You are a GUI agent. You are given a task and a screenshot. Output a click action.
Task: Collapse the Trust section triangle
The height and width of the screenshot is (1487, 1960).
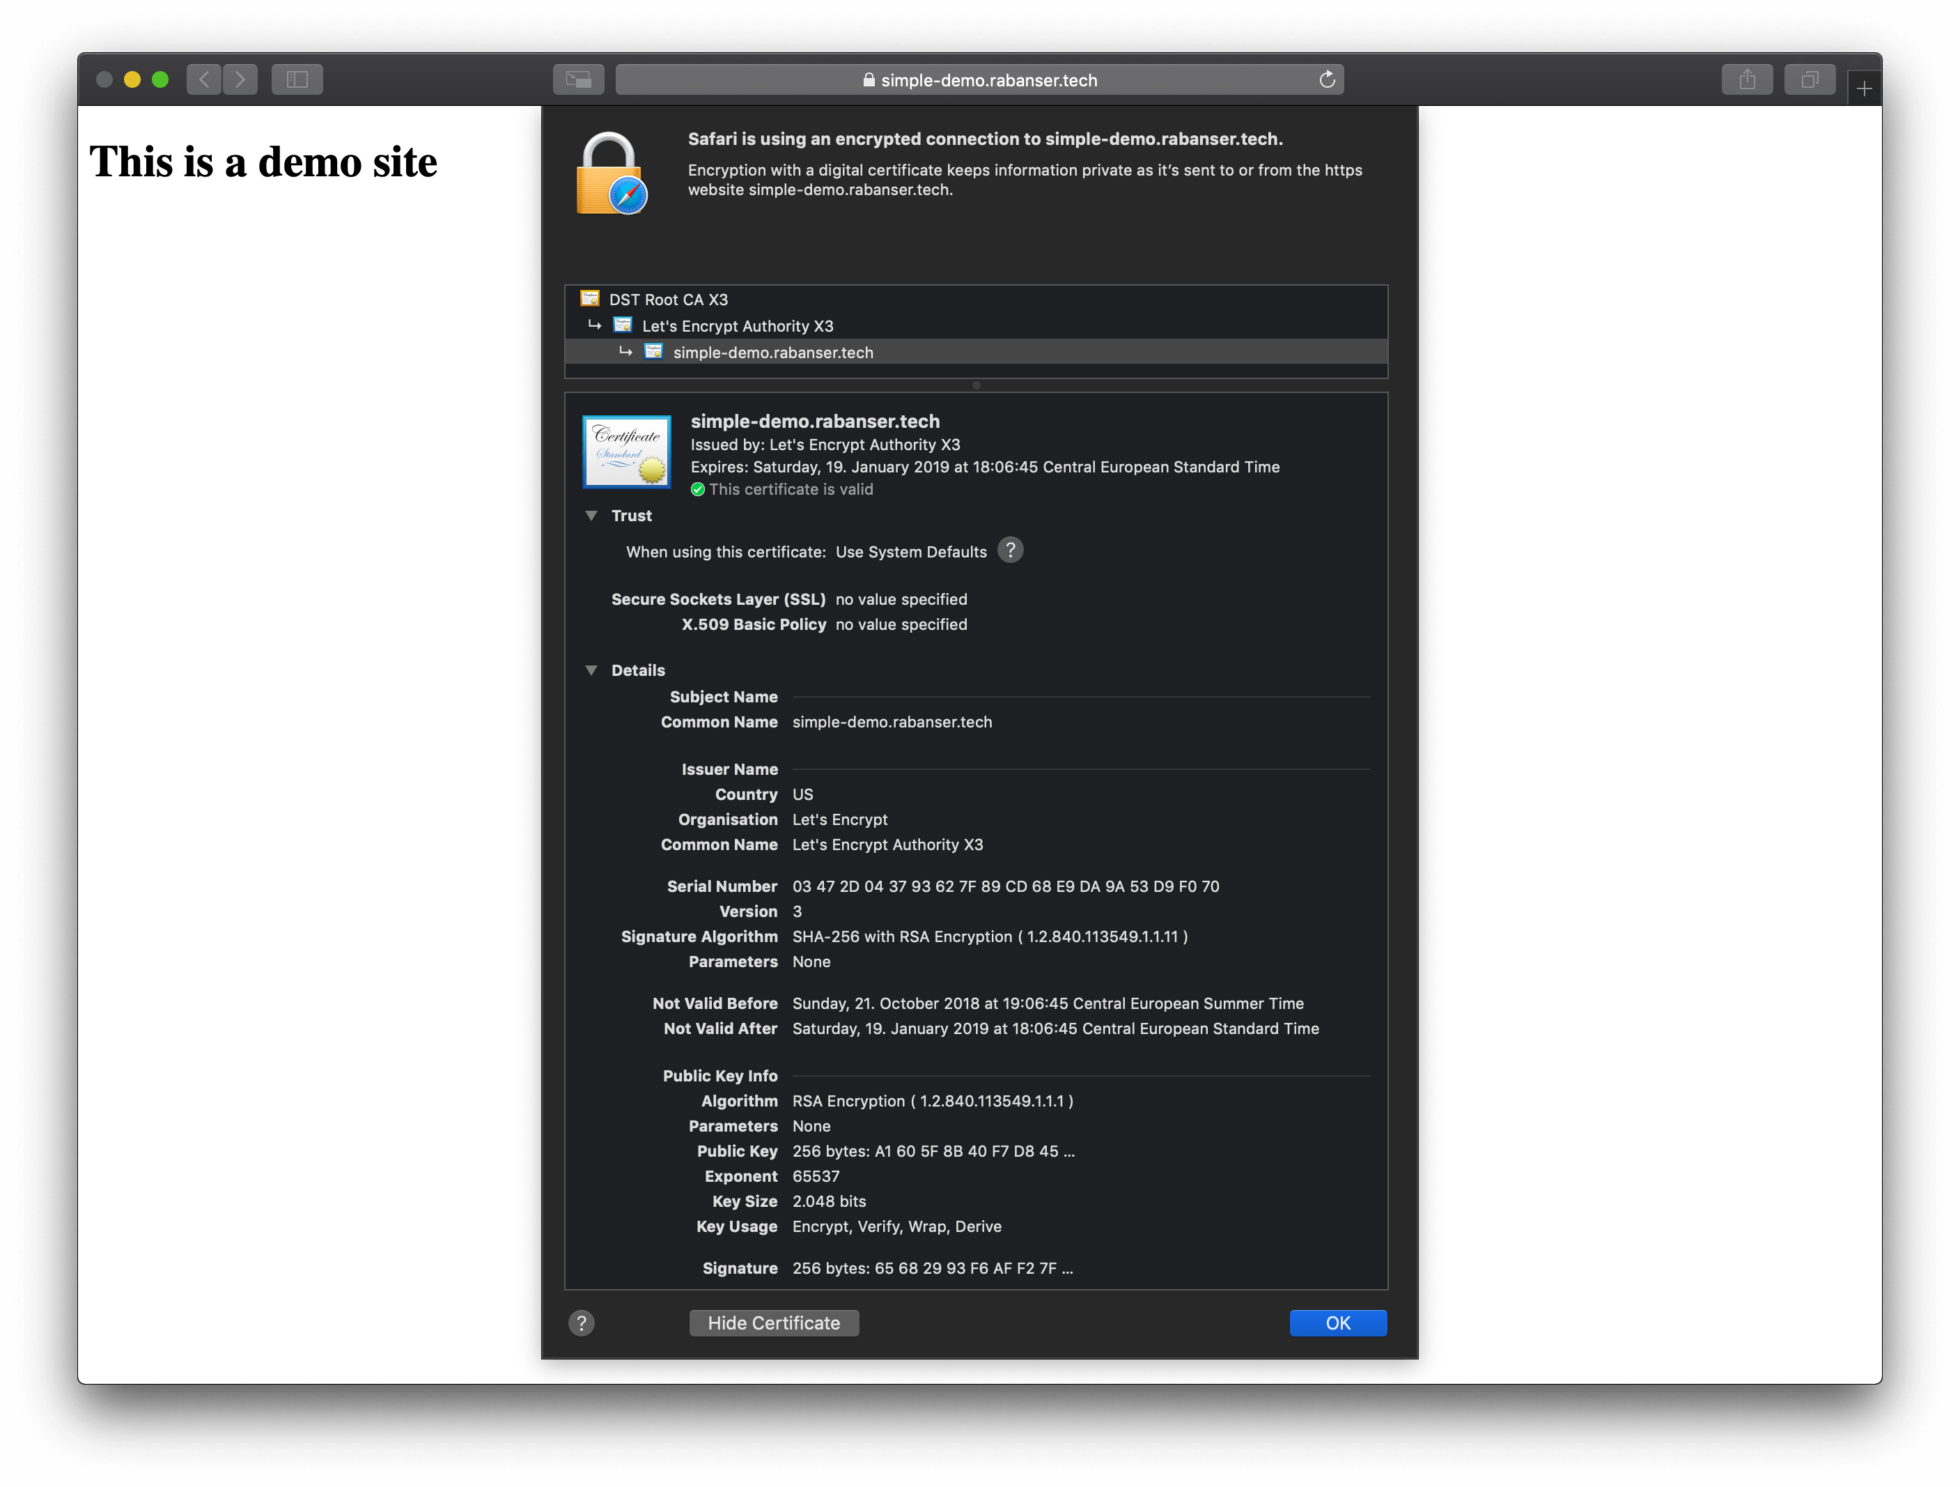pyautogui.click(x=591, y=515)
